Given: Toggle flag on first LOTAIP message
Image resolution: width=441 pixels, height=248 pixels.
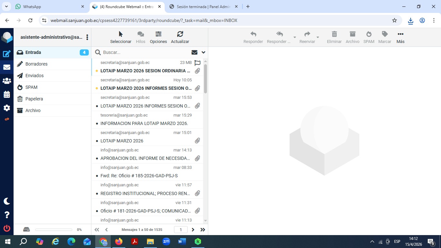Looking at the screenshot, I should pos(198,63).
